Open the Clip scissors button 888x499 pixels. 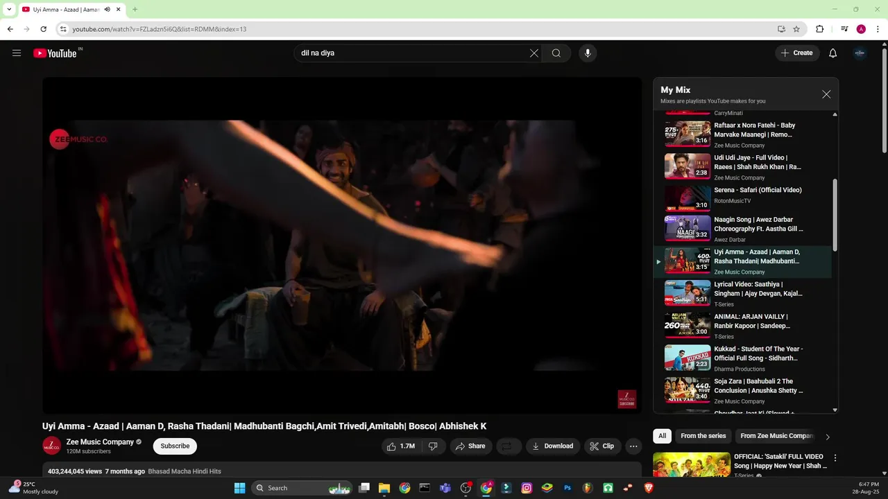[601, 446]
